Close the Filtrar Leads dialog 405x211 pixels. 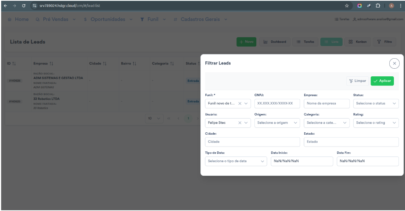pos(394,63)
